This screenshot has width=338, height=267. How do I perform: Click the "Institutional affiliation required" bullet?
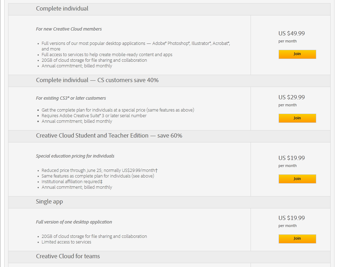point(72,182)
